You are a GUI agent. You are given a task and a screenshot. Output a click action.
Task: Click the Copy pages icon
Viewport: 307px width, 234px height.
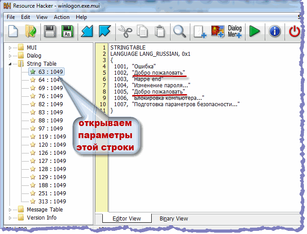(x=142, y=31)
